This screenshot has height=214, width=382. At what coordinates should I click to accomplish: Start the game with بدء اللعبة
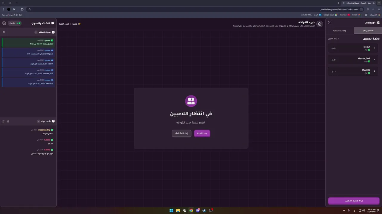[202, 133]
